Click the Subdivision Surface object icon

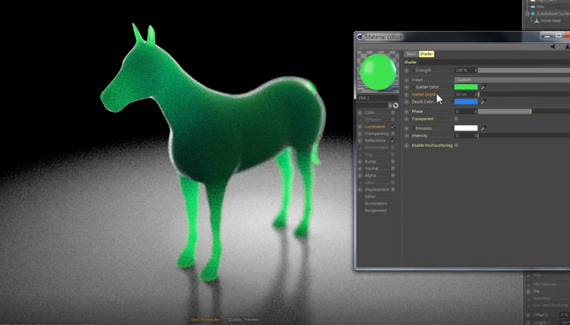pyautogui.click(x=533, y=14)
